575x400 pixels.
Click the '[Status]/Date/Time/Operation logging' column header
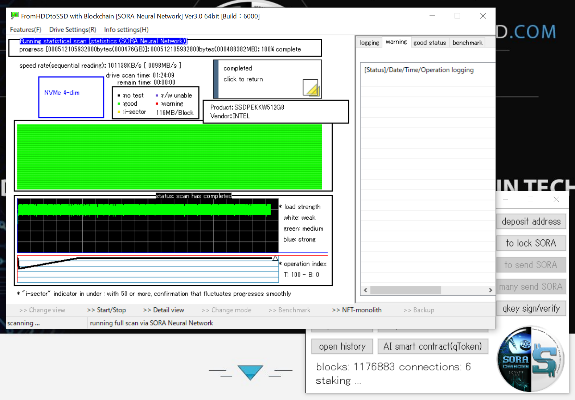click(x=419, y=70)
